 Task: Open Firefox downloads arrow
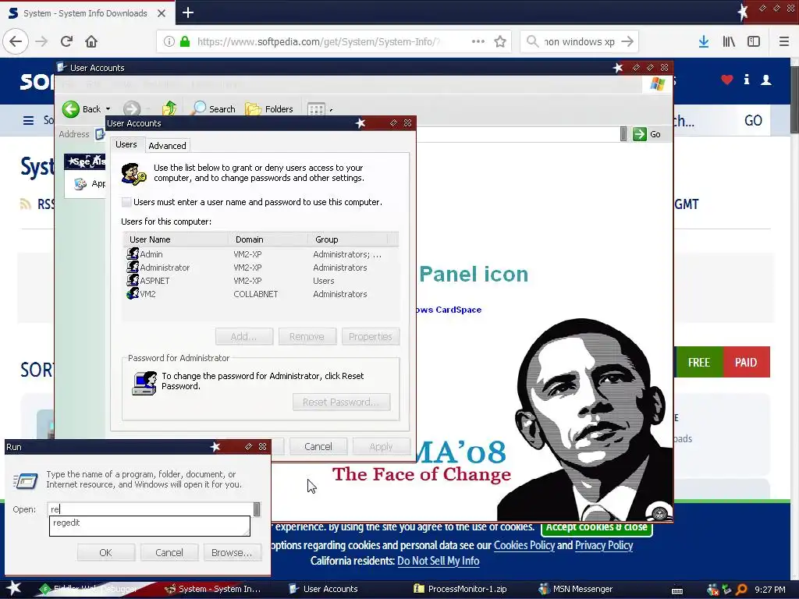tap(704, 41)
